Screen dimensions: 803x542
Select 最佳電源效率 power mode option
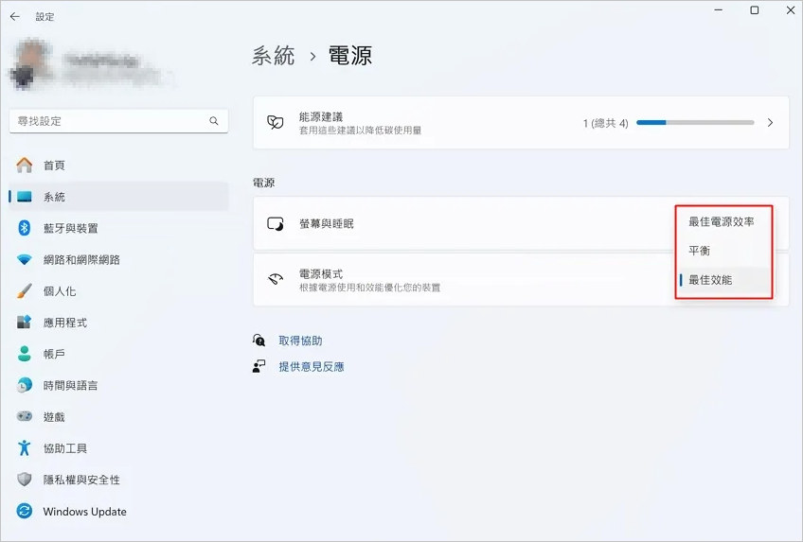tap(723, 222)
